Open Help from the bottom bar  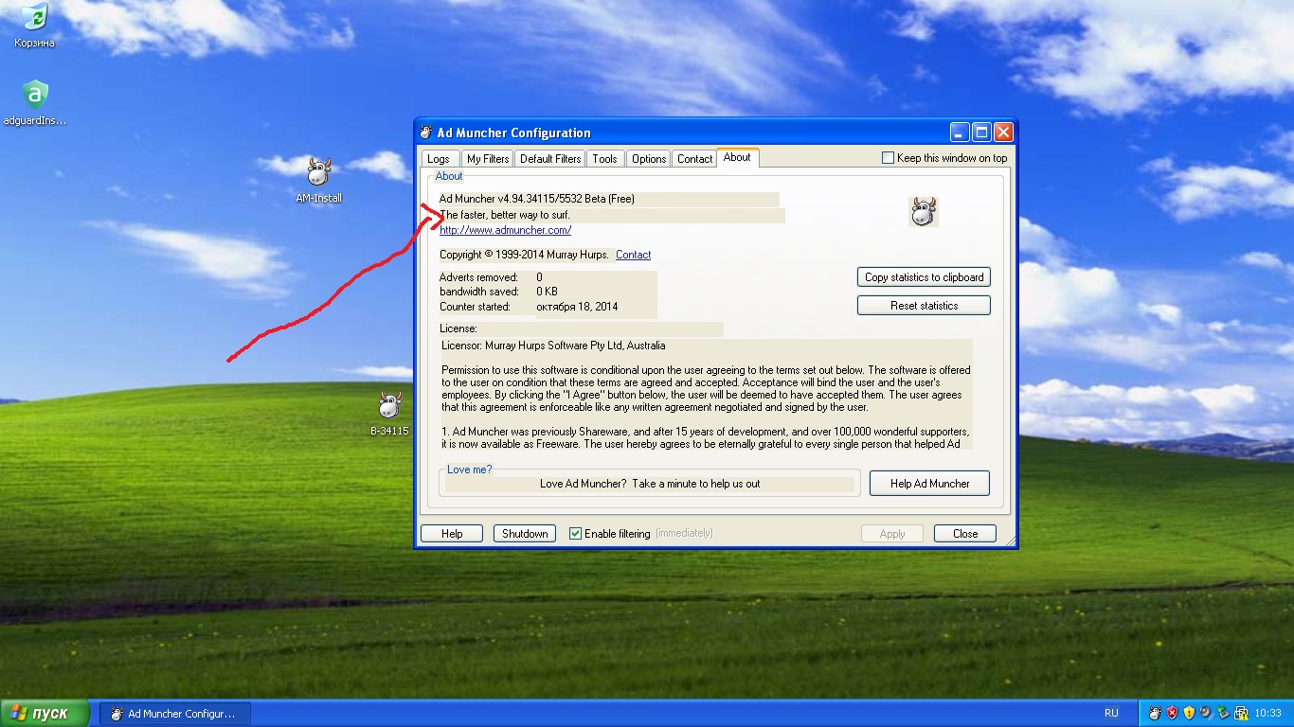452,534
